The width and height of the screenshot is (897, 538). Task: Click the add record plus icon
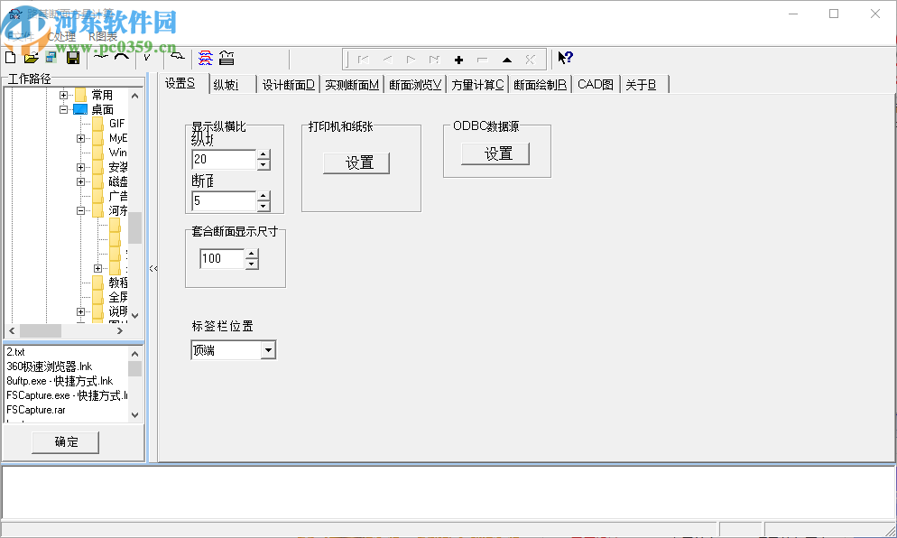(x=458, y=58)
